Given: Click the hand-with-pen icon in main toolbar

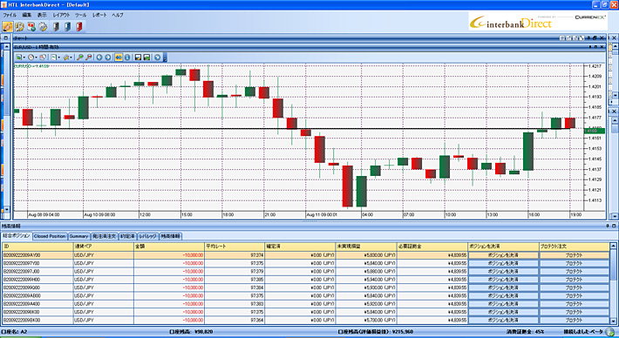Looking at the screenshot, I should [x=8, y=27].
